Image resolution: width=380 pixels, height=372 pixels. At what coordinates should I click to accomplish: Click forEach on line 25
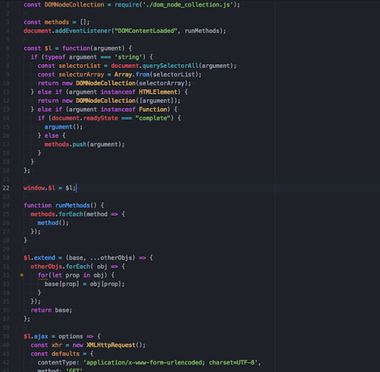coord(71,214)
